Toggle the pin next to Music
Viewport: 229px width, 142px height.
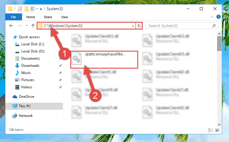[x=60, y=73]
